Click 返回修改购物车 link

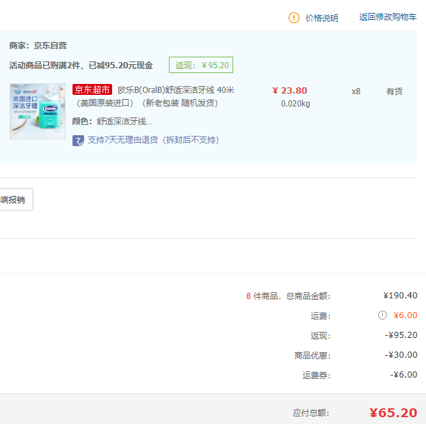[x=388, y=17]
